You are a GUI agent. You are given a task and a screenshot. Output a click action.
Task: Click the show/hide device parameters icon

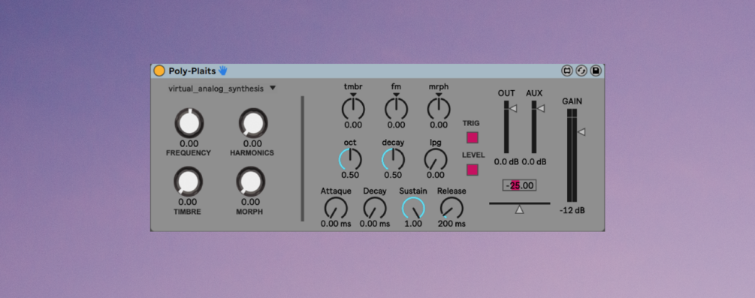coord(566,71)
